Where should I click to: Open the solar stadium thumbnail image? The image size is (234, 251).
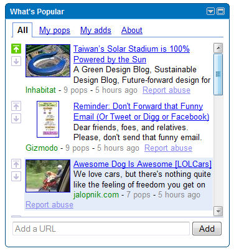48,60
